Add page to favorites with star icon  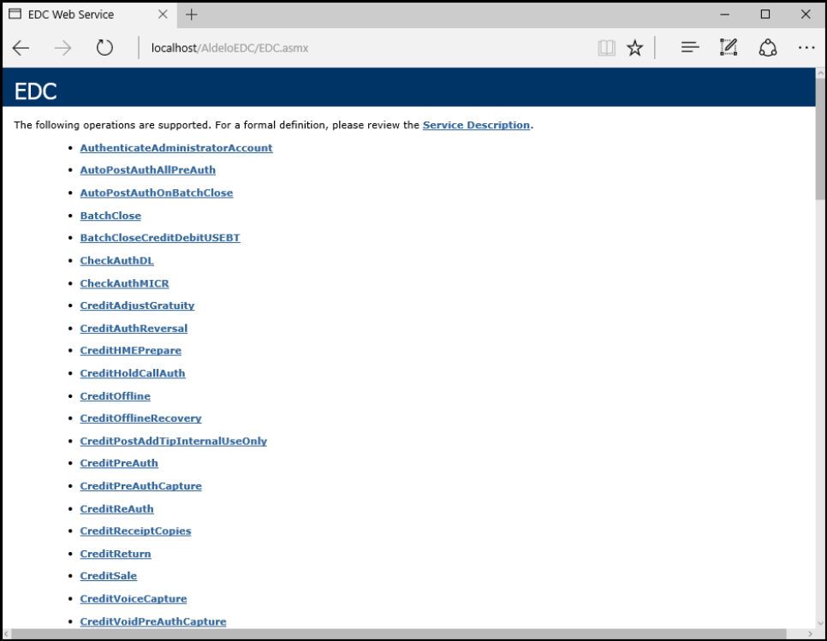pos(635,48)
